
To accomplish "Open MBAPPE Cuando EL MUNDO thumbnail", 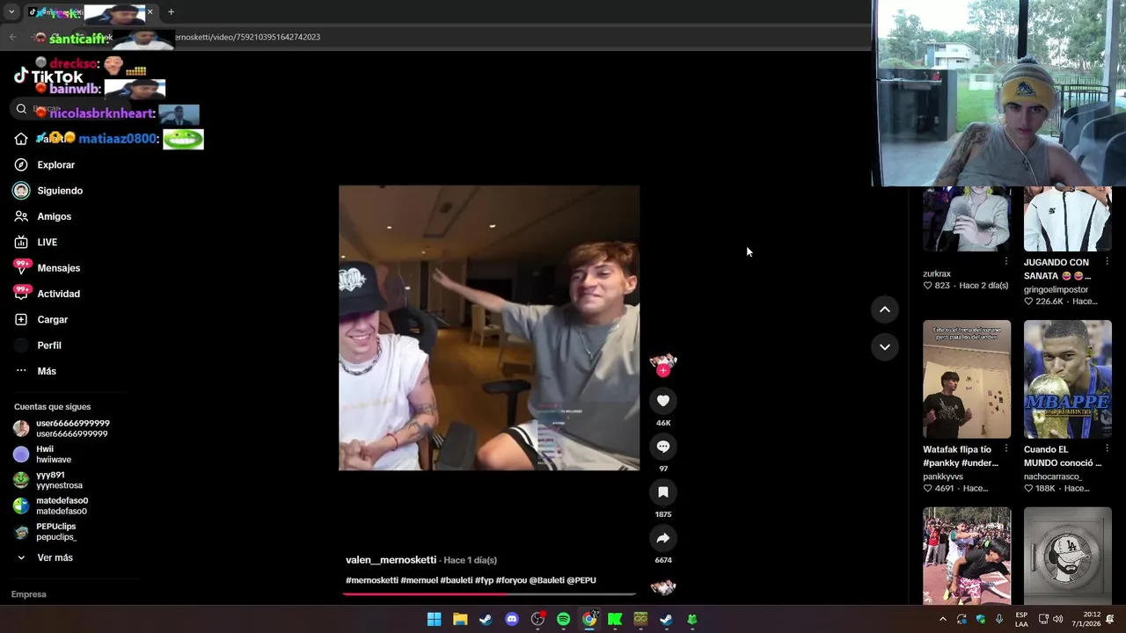I will coord(1068,379).
